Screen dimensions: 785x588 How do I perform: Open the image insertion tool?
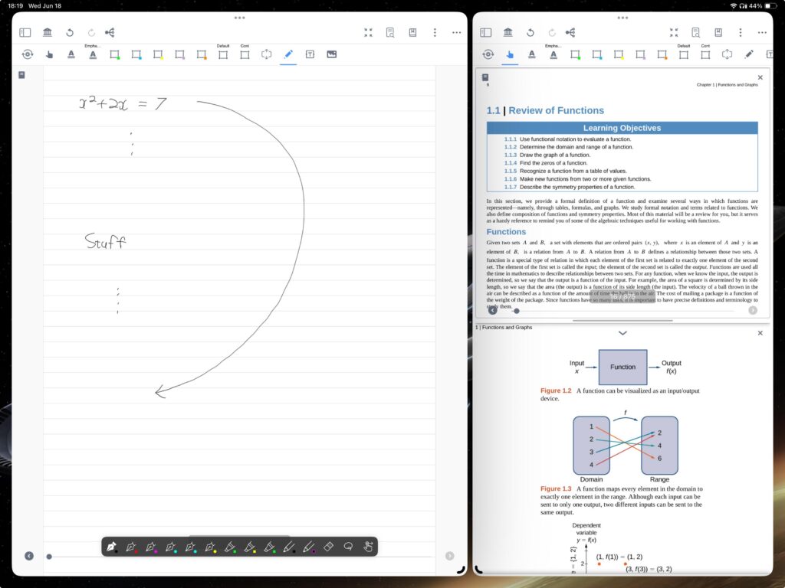coord(330,54)
